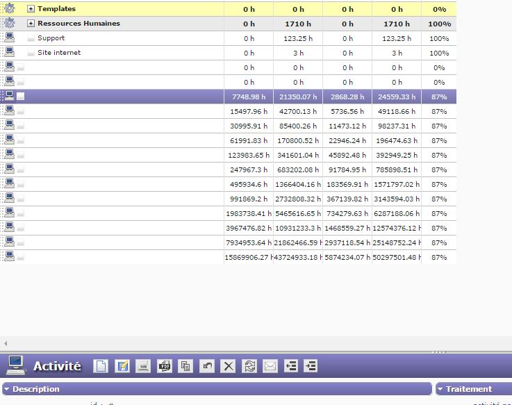Save the activity using the save icon
512x405 pixels.
tap(122, 366)
